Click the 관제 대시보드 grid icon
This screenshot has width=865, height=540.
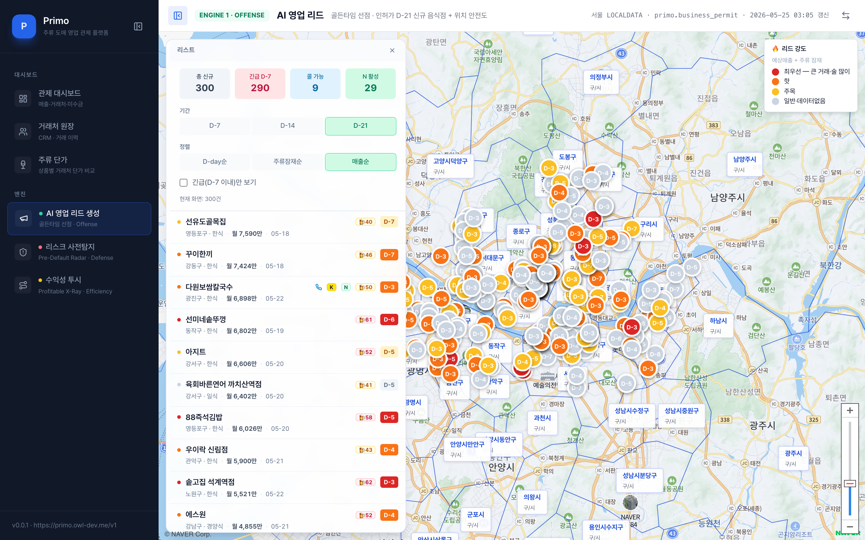point(23,98)
